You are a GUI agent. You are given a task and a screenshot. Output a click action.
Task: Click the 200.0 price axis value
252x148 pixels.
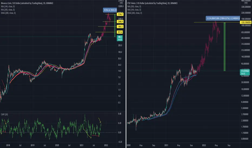120,45
